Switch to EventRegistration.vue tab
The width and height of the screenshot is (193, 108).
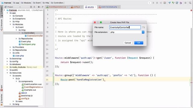(x=57, y=7)
